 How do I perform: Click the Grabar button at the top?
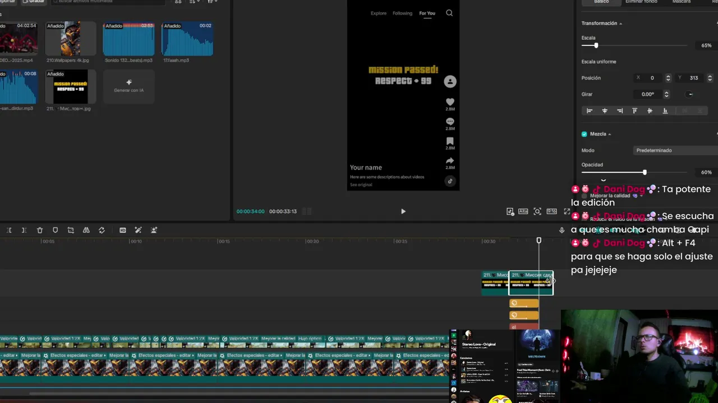point(33,2)
